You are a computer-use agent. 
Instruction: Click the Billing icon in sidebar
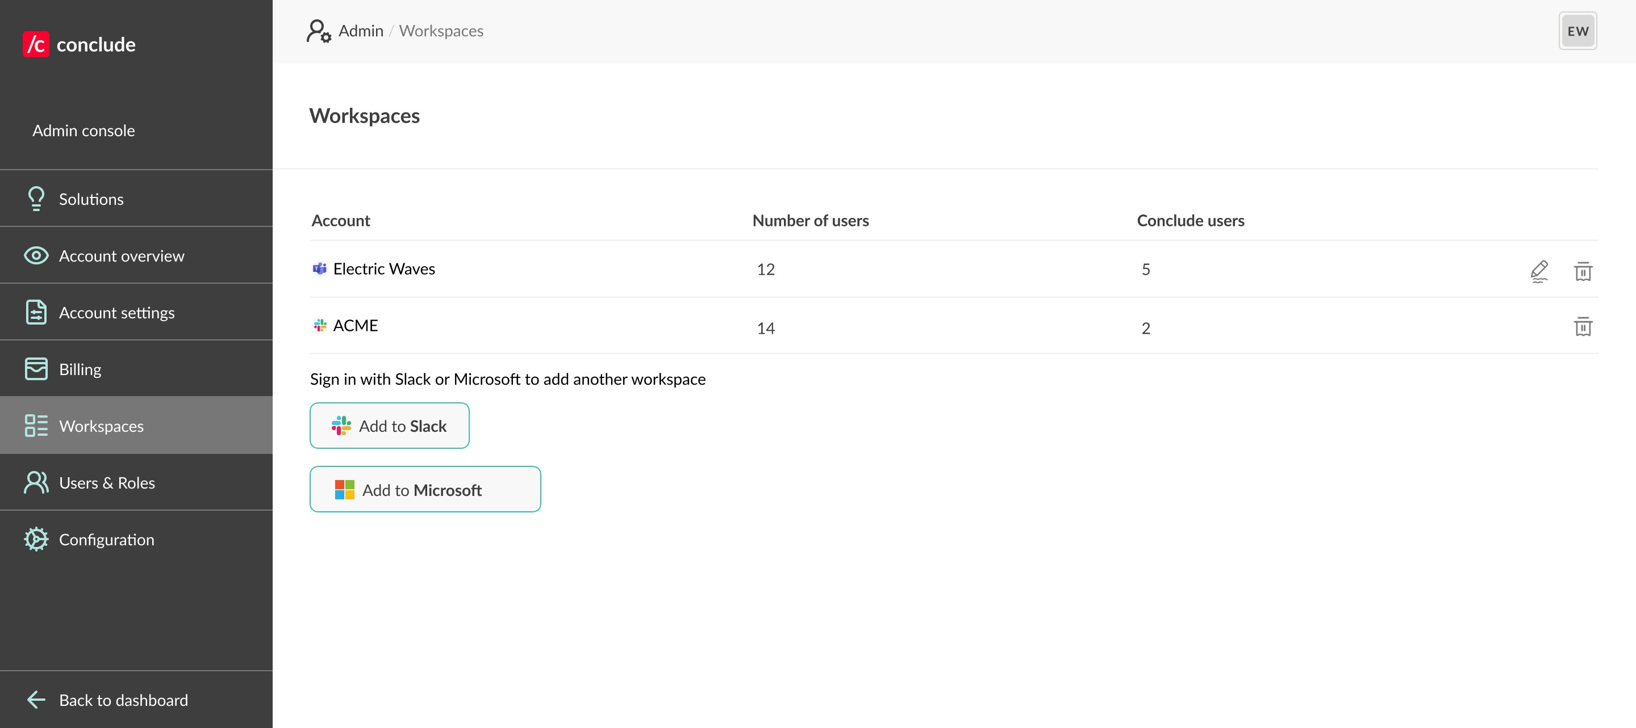point(36,369)
